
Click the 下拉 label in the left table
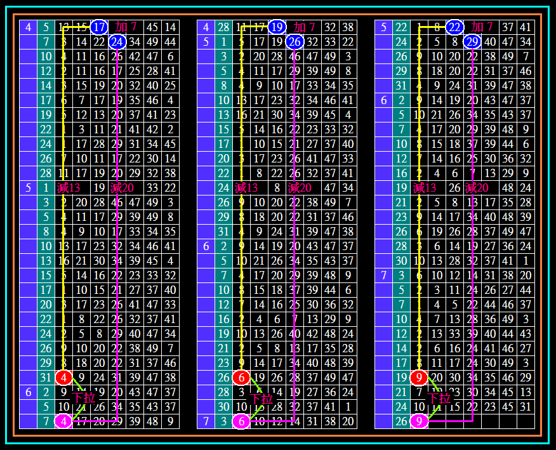83,399
